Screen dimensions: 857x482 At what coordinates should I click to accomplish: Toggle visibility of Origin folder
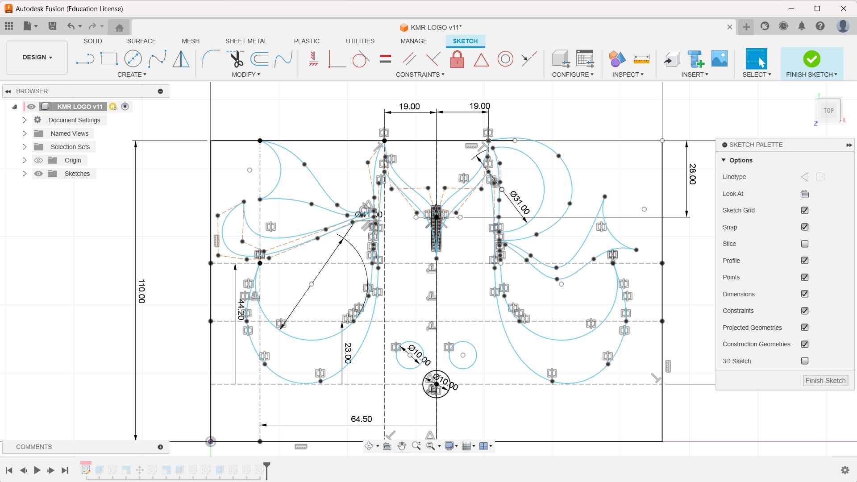39,160
